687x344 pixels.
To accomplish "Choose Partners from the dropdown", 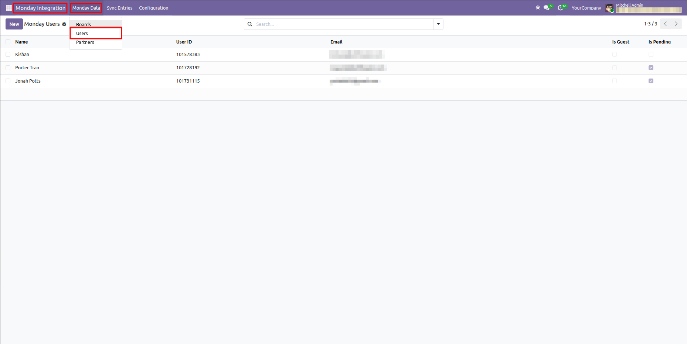I will point(96,42).
